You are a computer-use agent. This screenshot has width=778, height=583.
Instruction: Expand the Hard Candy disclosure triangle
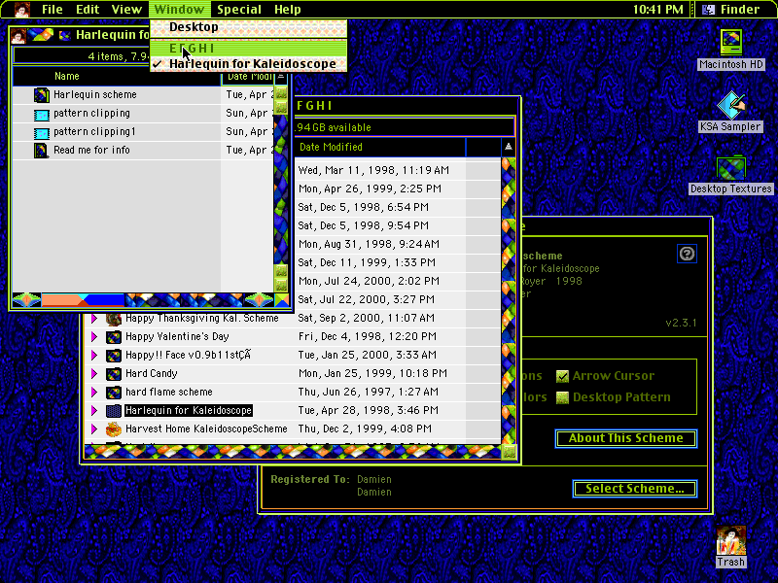pyautogui.click(x=94, y=374)
